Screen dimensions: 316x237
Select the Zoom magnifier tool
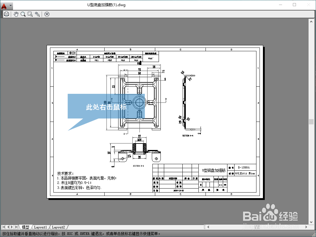pyautogui.click(x=23, y=14)
